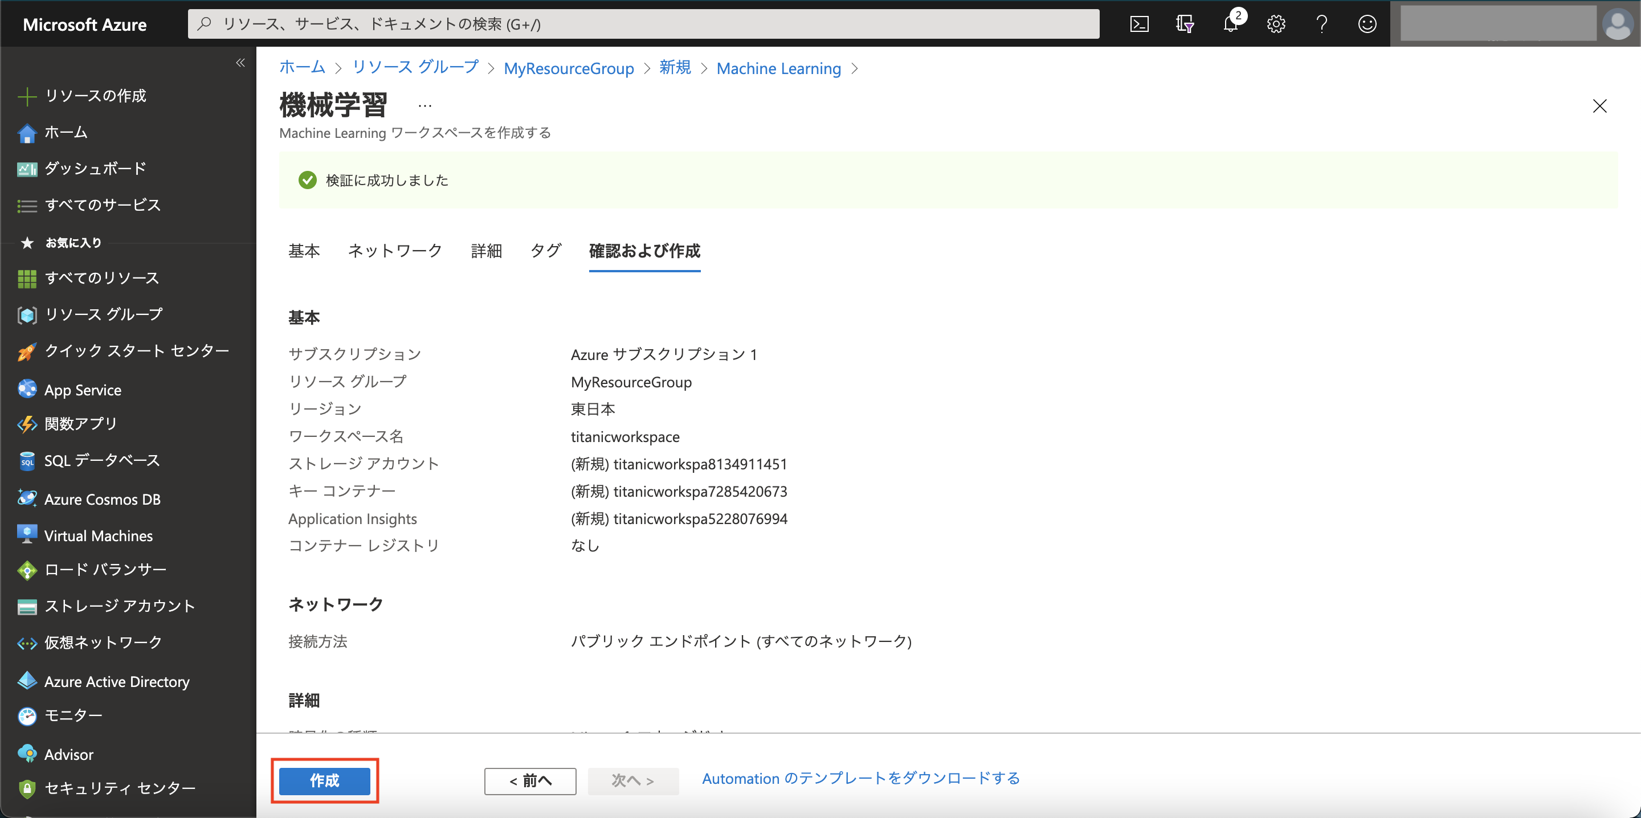The height and width of the screenshot is (818, 1641).
Task: Download the Automation template
Action: [x=860, y=778]
